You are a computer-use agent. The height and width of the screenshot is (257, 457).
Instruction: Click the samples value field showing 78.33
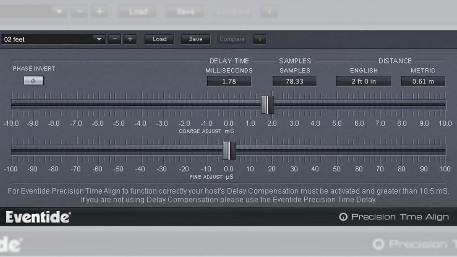coord(294,81)
